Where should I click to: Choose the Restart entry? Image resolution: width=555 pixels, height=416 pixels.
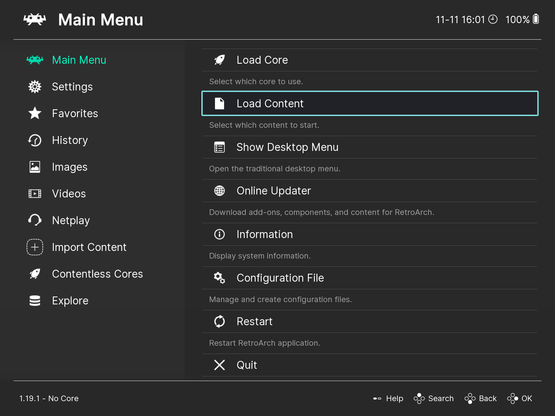[x=370, y=321]
